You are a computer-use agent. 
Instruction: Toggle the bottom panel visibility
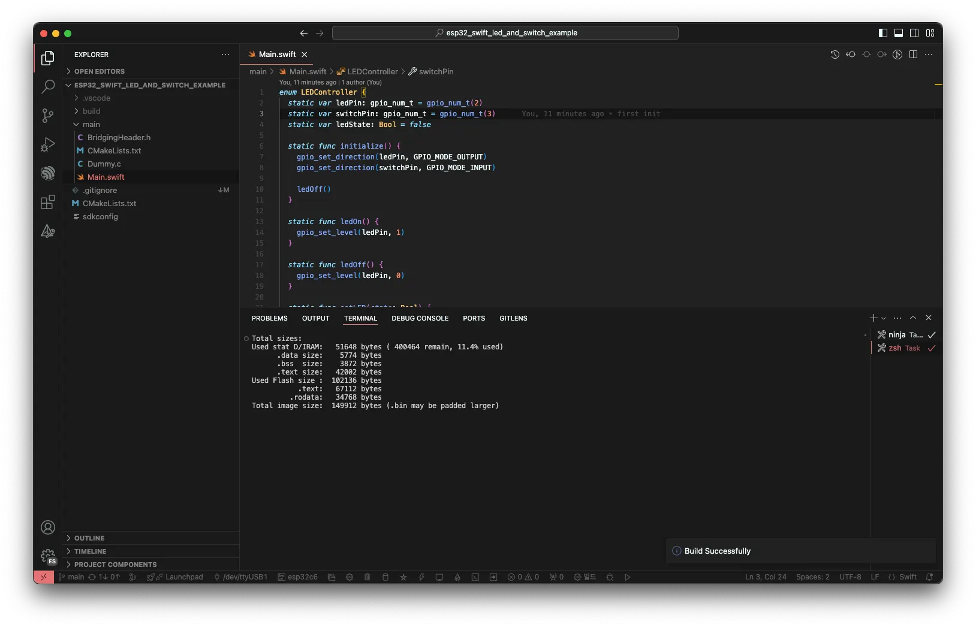[898, 33]
